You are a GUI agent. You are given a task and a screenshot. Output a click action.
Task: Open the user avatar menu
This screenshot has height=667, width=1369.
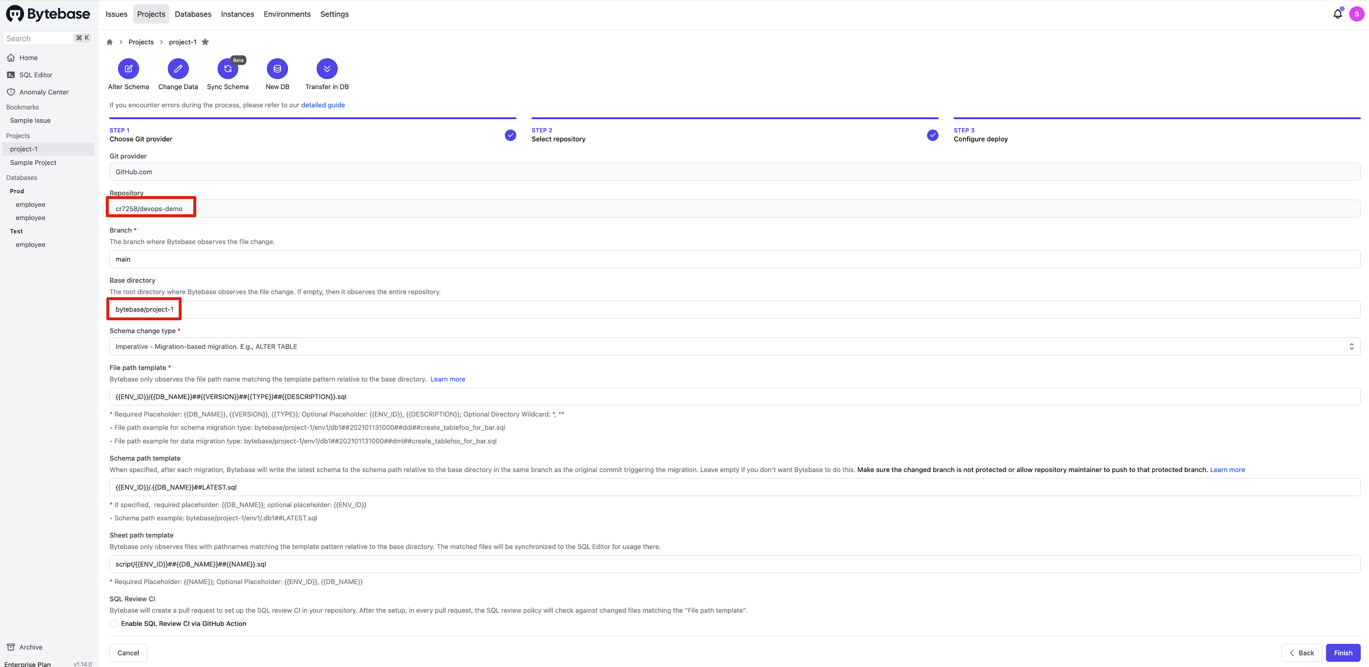pos(1356,14)
